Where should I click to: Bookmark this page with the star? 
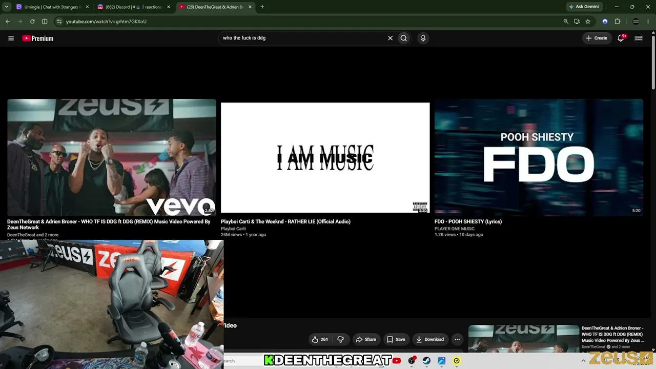pos(588,22)
